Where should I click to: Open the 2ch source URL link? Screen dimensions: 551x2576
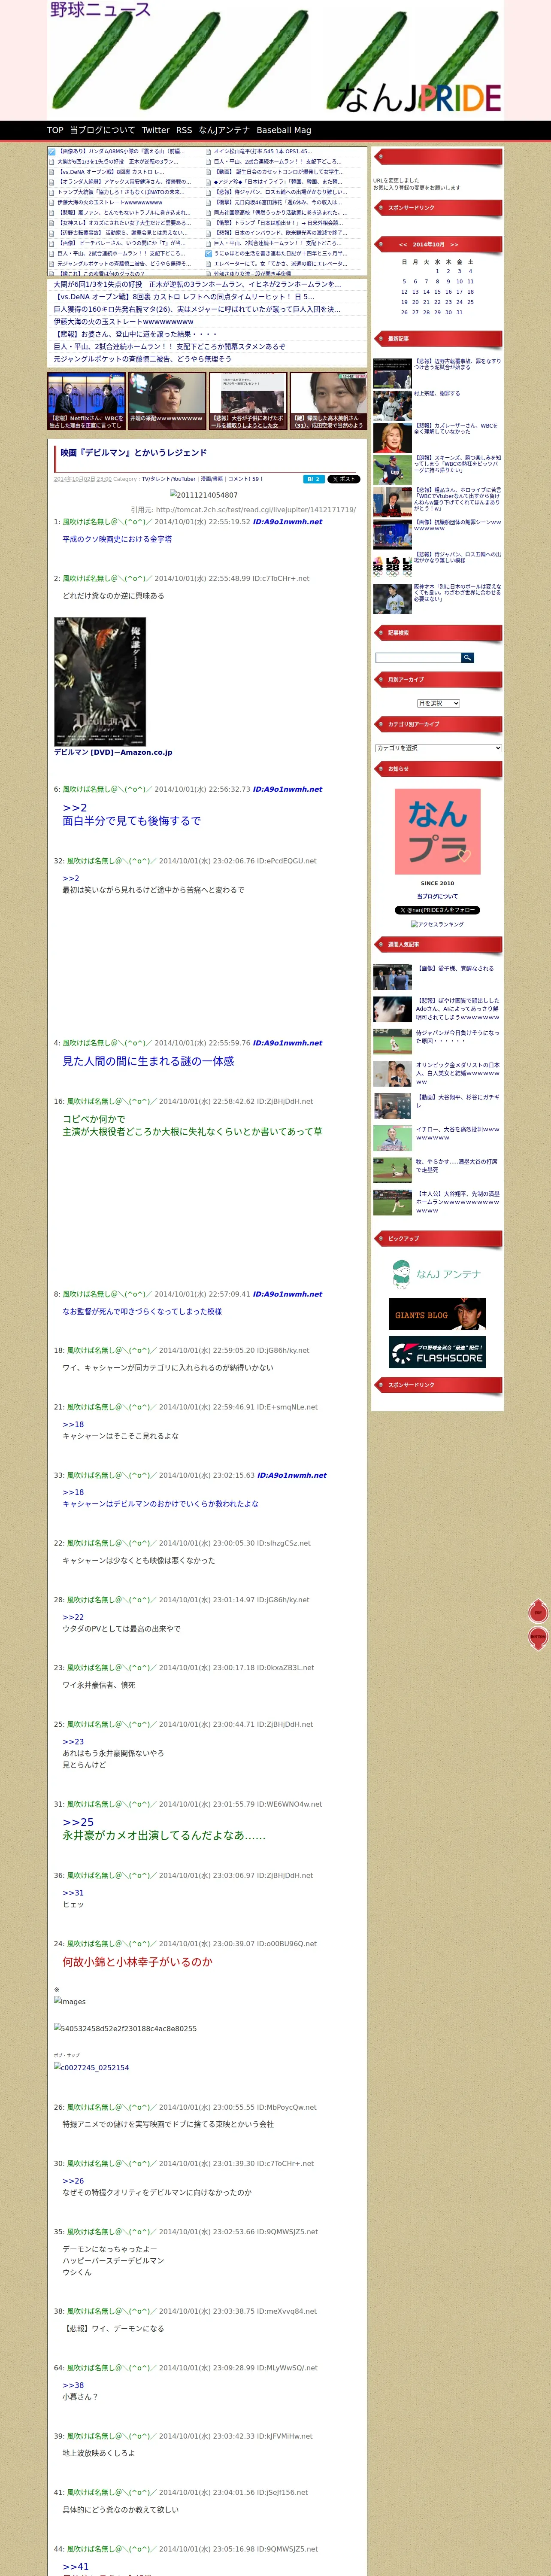click(256, 510)
